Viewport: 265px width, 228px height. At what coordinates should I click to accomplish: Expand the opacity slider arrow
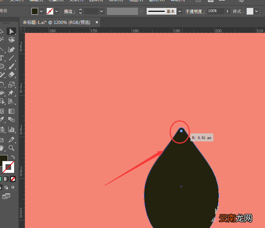coord(228,11)
